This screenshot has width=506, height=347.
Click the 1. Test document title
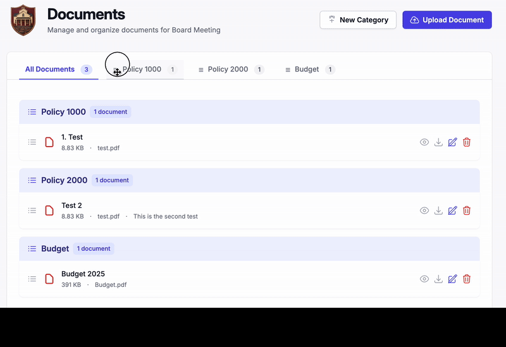72,137
